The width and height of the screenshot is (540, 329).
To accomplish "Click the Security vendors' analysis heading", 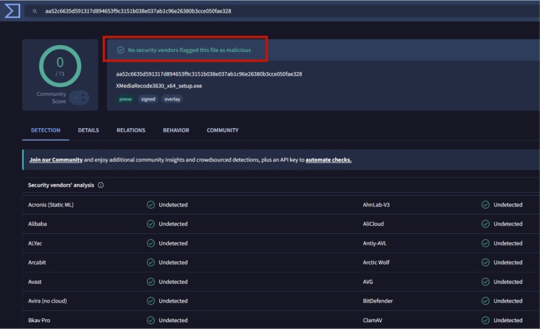I will pos(61,185).
